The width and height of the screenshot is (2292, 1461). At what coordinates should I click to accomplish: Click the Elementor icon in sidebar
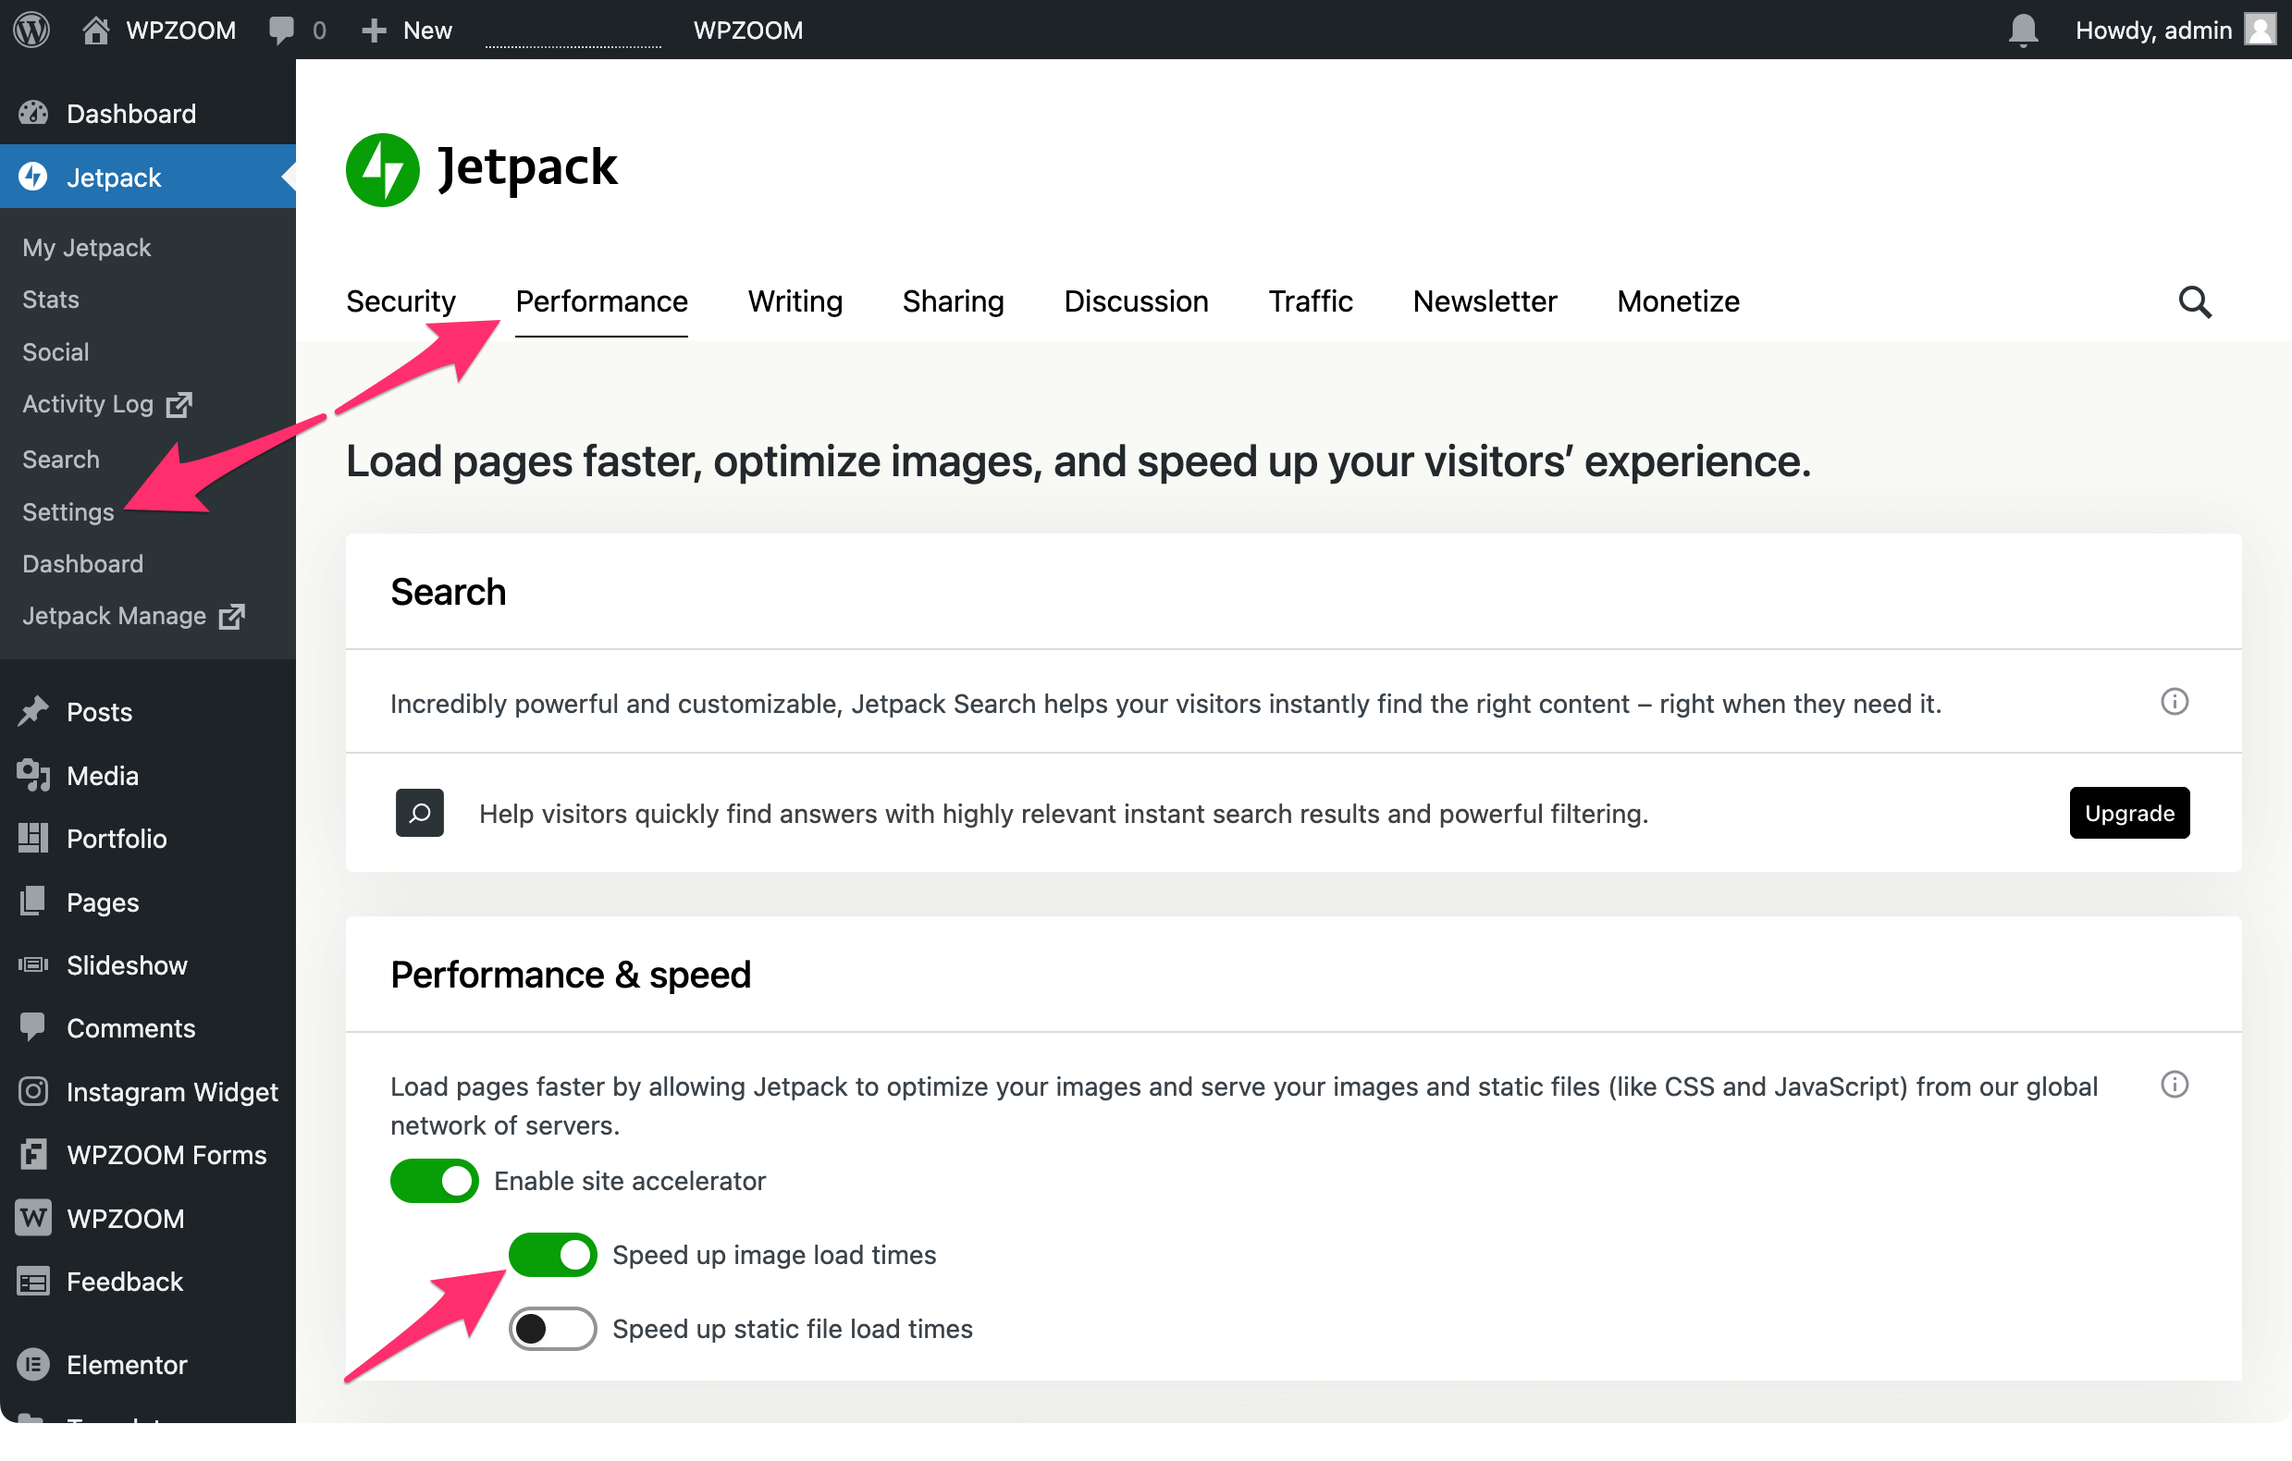33,1364
